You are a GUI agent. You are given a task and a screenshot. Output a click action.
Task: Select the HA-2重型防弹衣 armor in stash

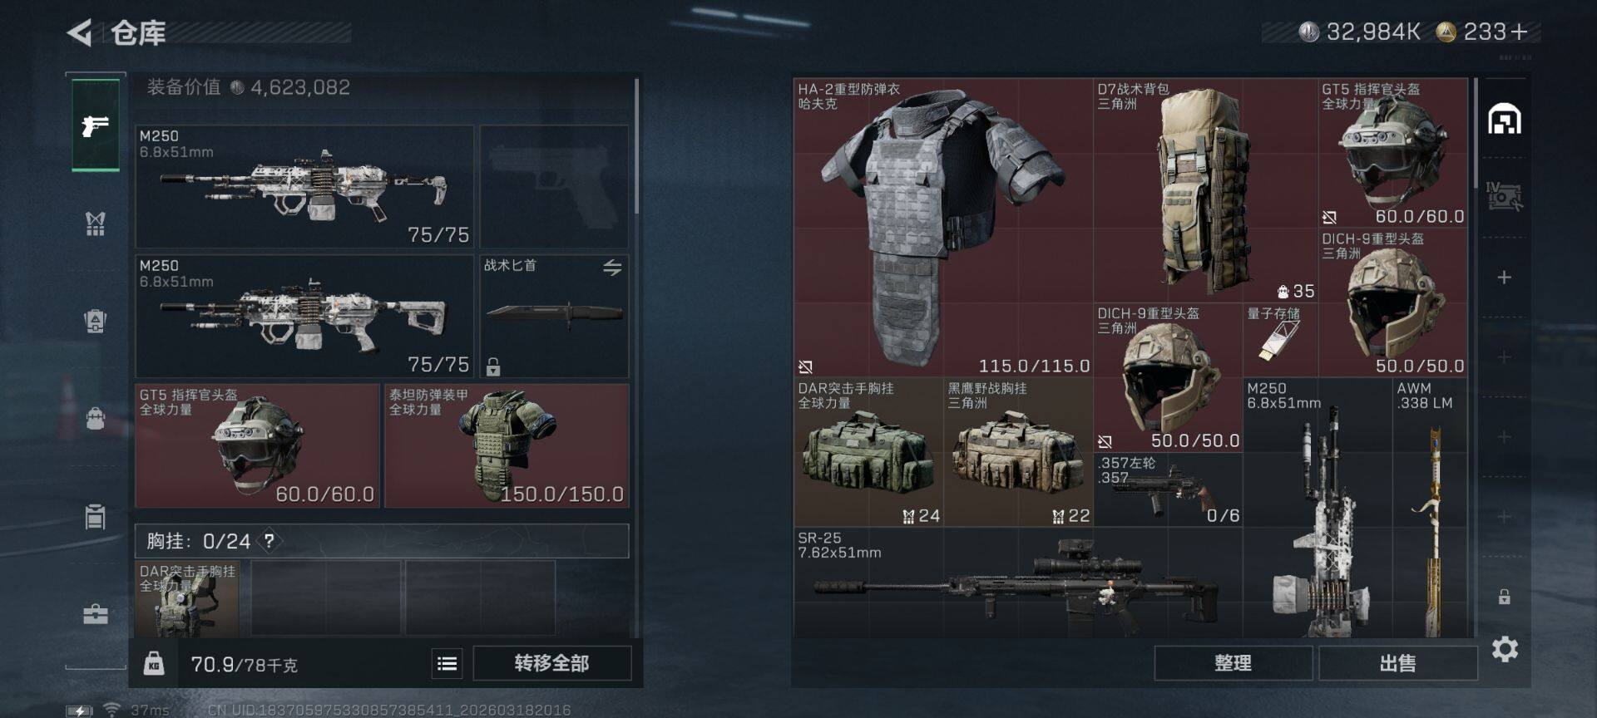coord(943,228)
